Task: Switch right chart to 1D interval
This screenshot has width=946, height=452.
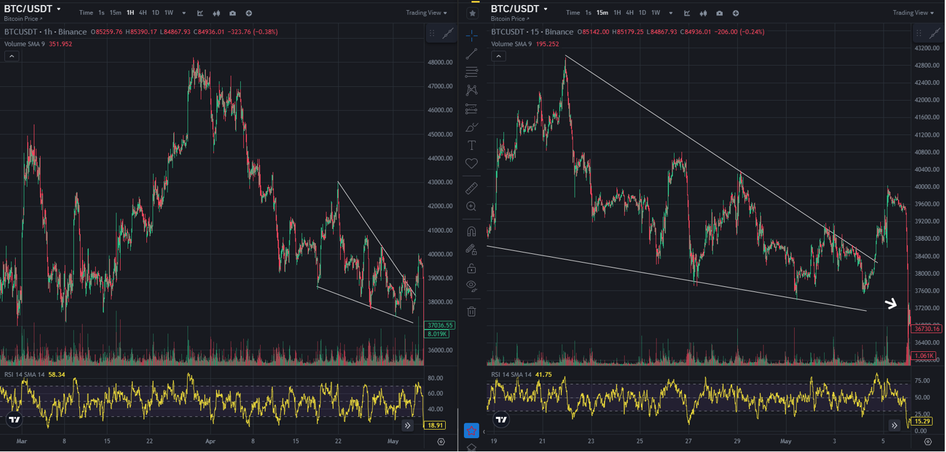Action: [x=642, y=13]
